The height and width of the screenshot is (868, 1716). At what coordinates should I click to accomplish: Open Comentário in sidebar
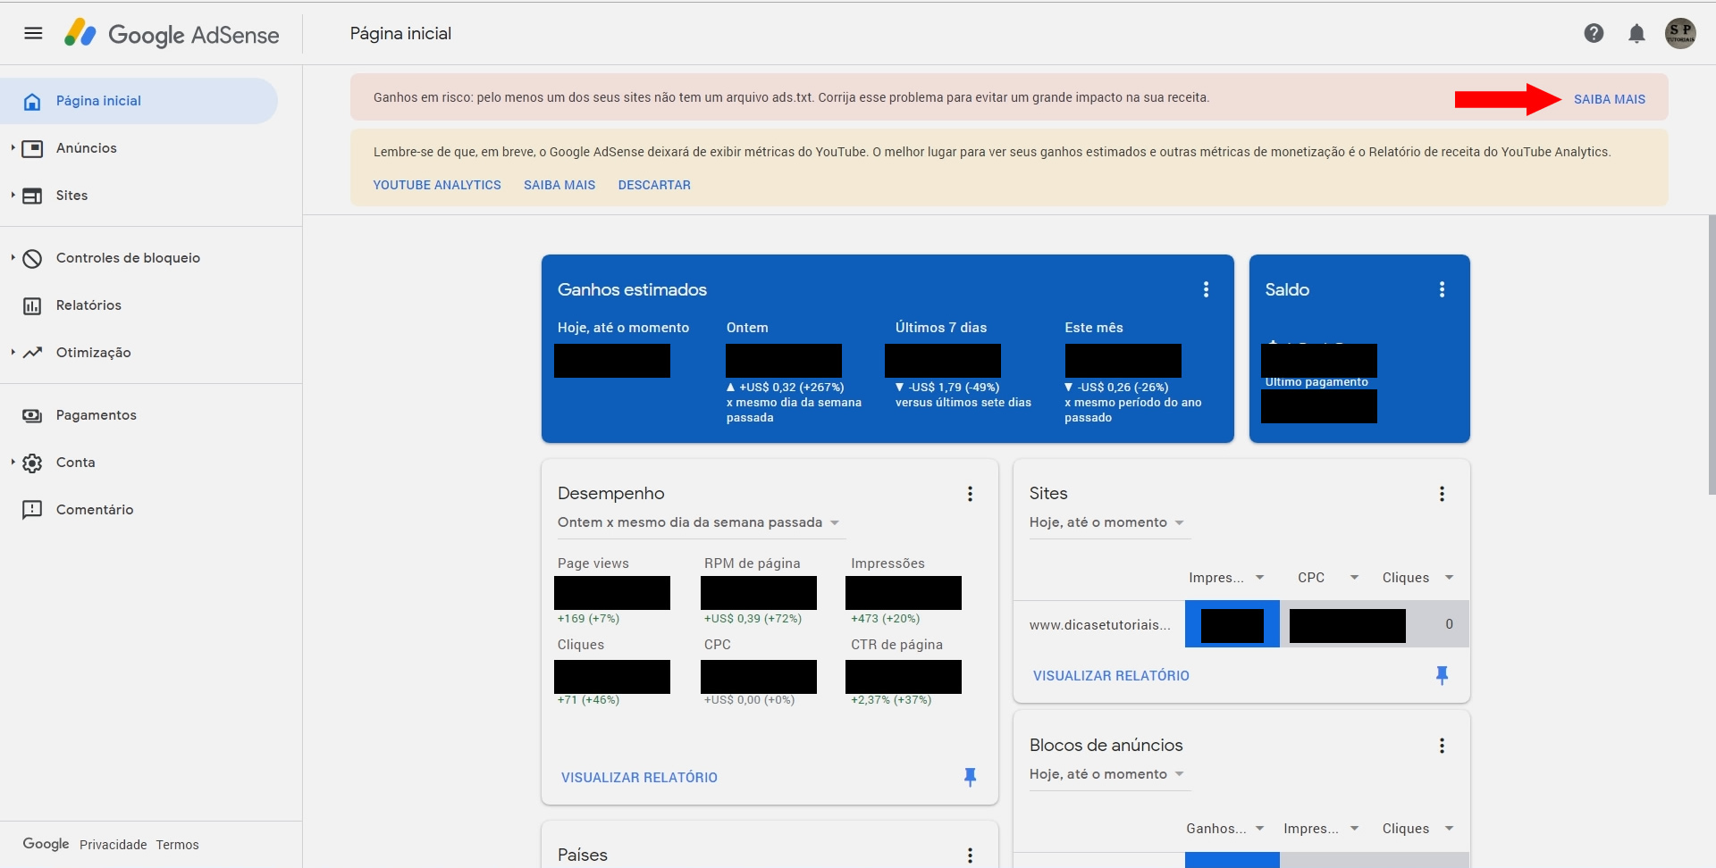pyautogui.click(x=95, y=510)
